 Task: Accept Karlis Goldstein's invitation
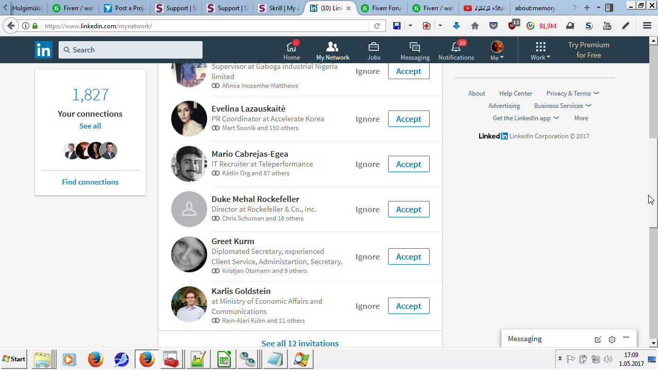click(x=409, y=306)
